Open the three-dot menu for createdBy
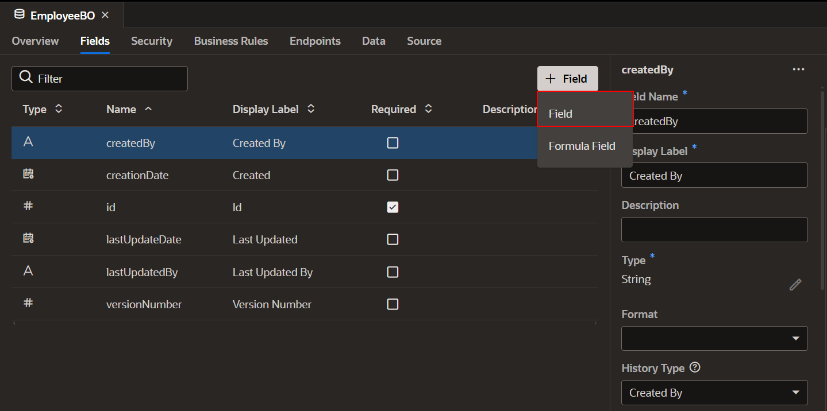 798,69
